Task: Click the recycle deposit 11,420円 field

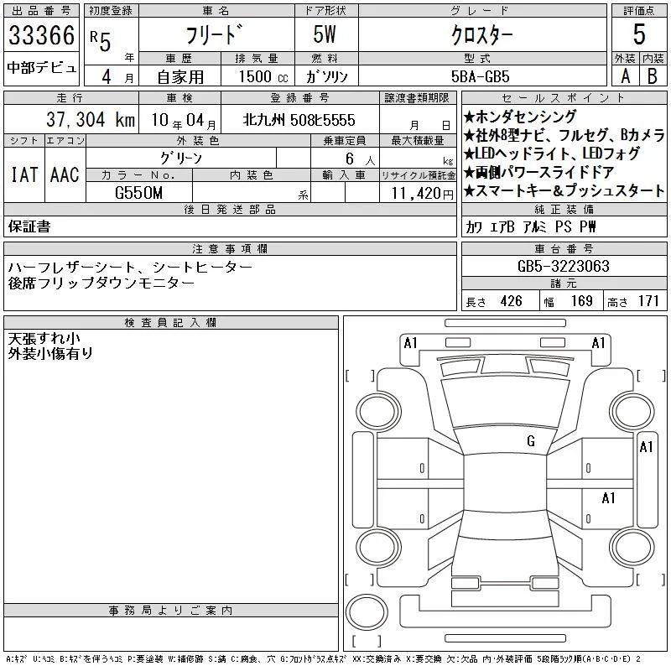Action: point(422,193)
